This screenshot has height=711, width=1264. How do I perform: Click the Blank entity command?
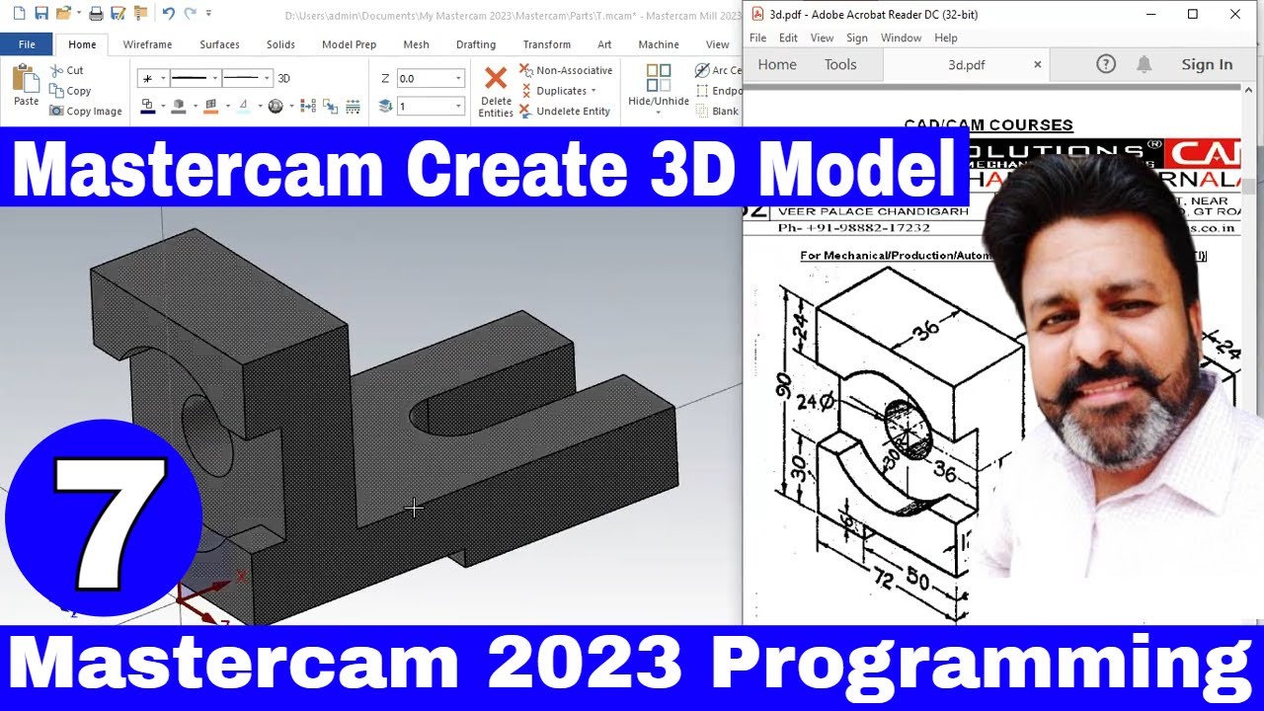[717, 111]
